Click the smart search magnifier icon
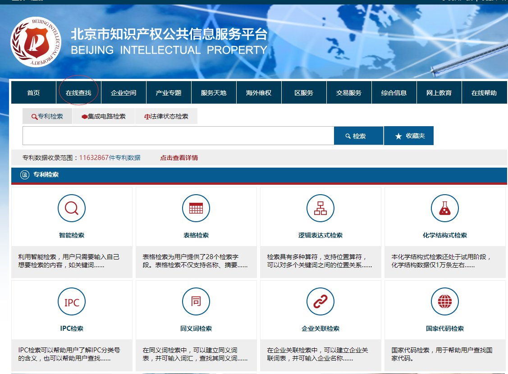Screen dimensions: 508x374 pyautogui.click(x=72, y=208)
